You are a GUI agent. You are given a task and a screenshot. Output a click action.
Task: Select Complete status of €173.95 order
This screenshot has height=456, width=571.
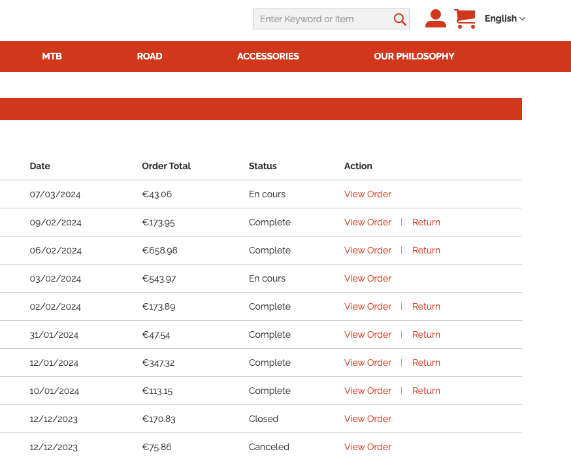point(269,223)
